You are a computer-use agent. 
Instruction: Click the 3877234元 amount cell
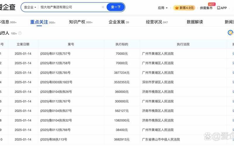pos(122,73)
